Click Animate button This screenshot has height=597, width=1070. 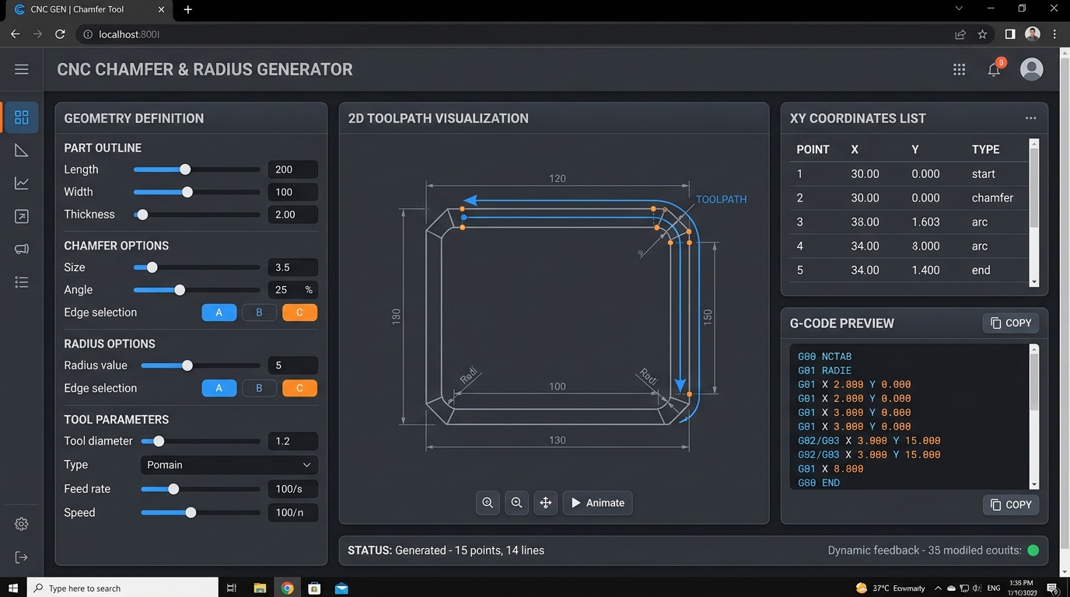(x=598, y=503)
